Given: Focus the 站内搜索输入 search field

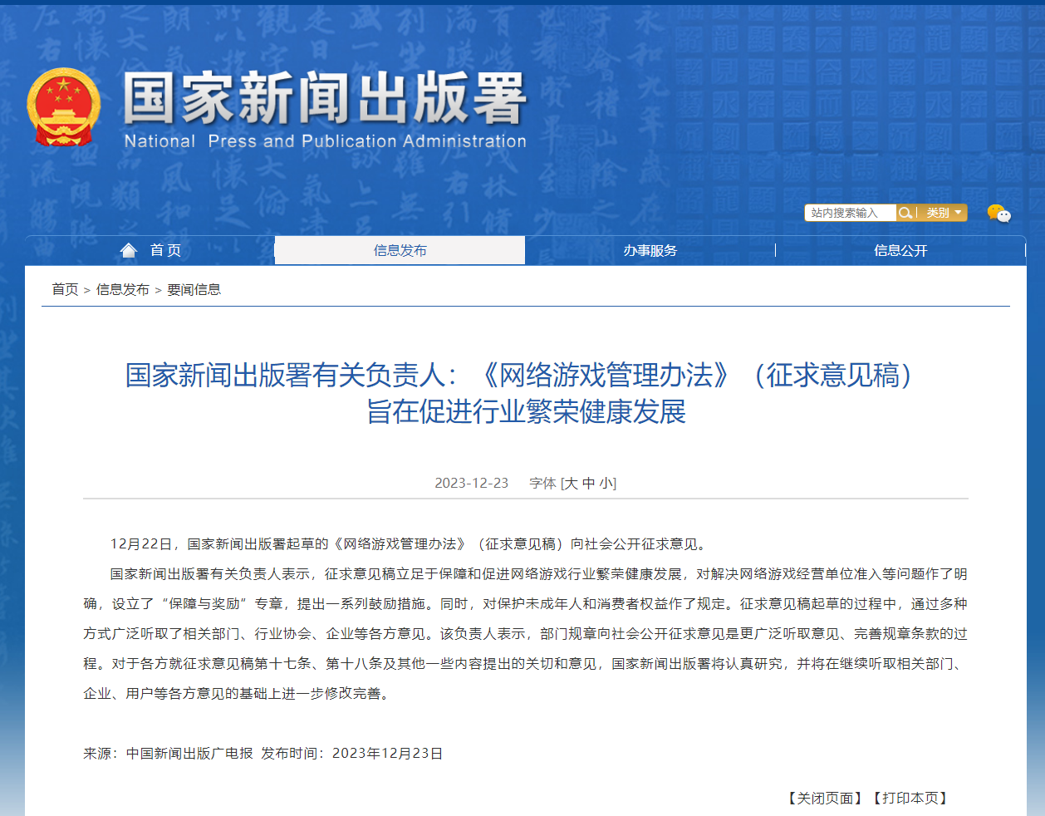Looking at the screenshot, I should (x=851, y=213).
